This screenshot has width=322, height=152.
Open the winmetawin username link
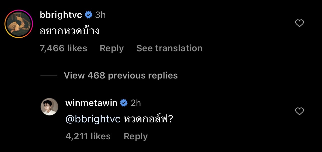[x=91, y=103]
